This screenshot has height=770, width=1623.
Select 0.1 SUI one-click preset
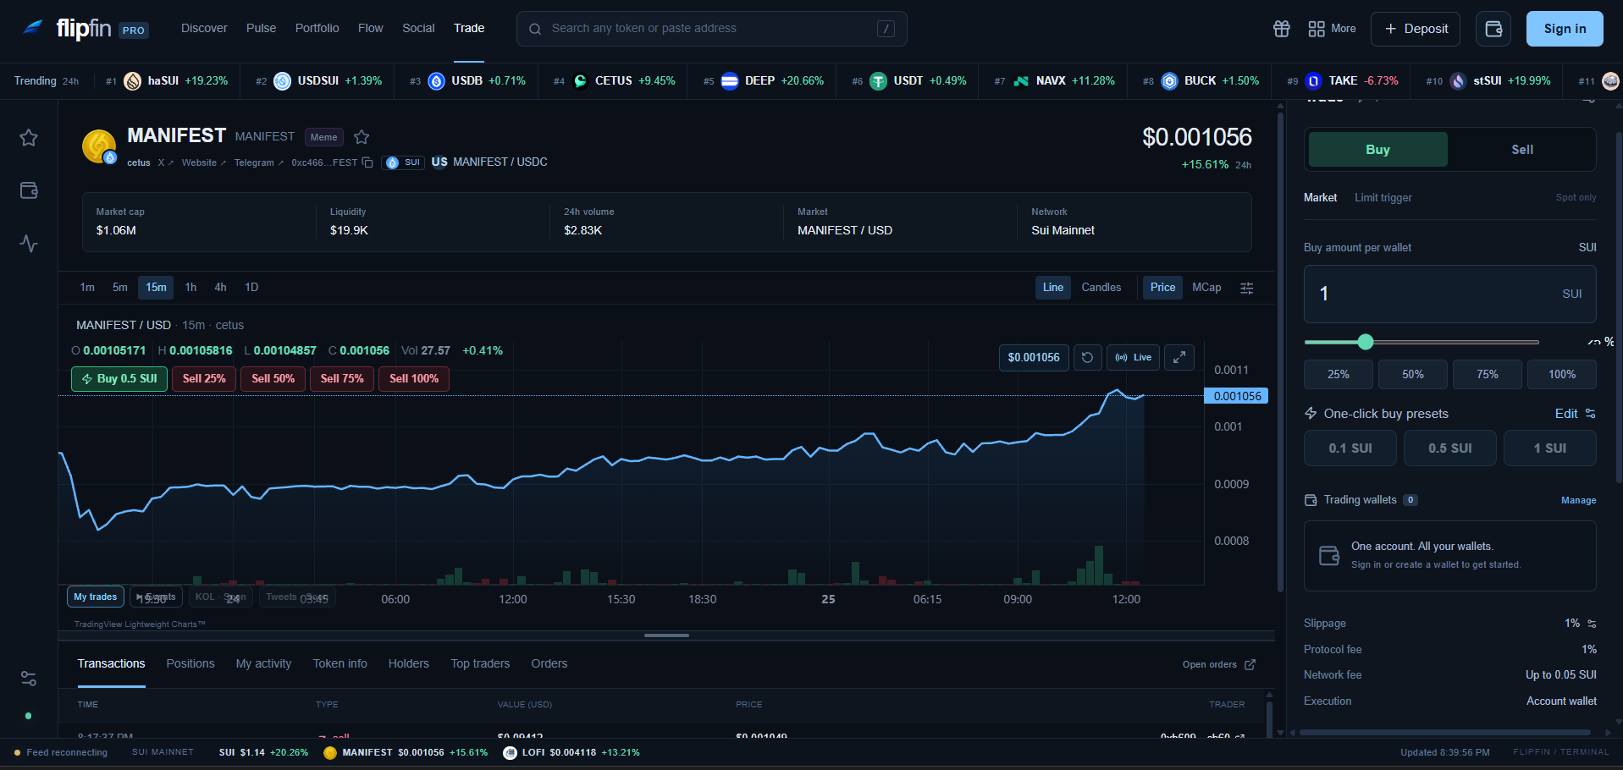[x=1350, y=448]
